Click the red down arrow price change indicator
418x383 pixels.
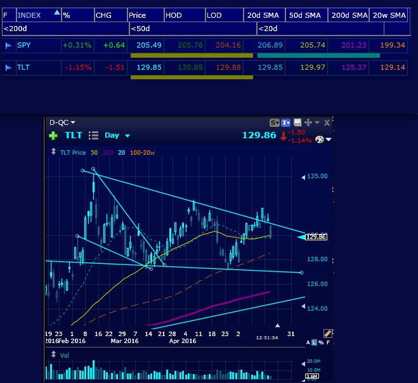284,136
